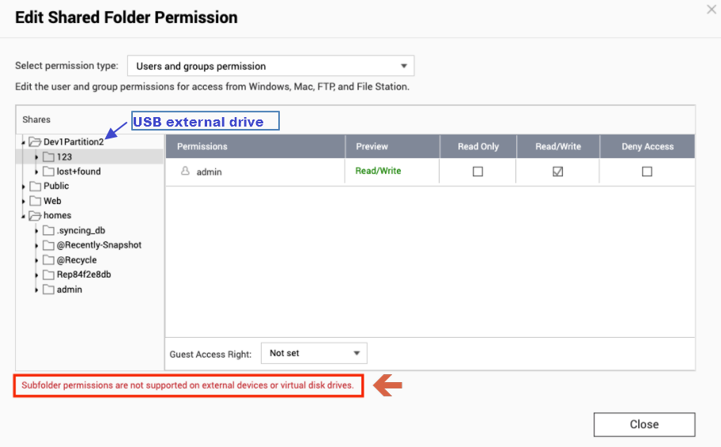Click the admin user icon in permissions
This screenshot has height=447, width=721.
point(186,171)
